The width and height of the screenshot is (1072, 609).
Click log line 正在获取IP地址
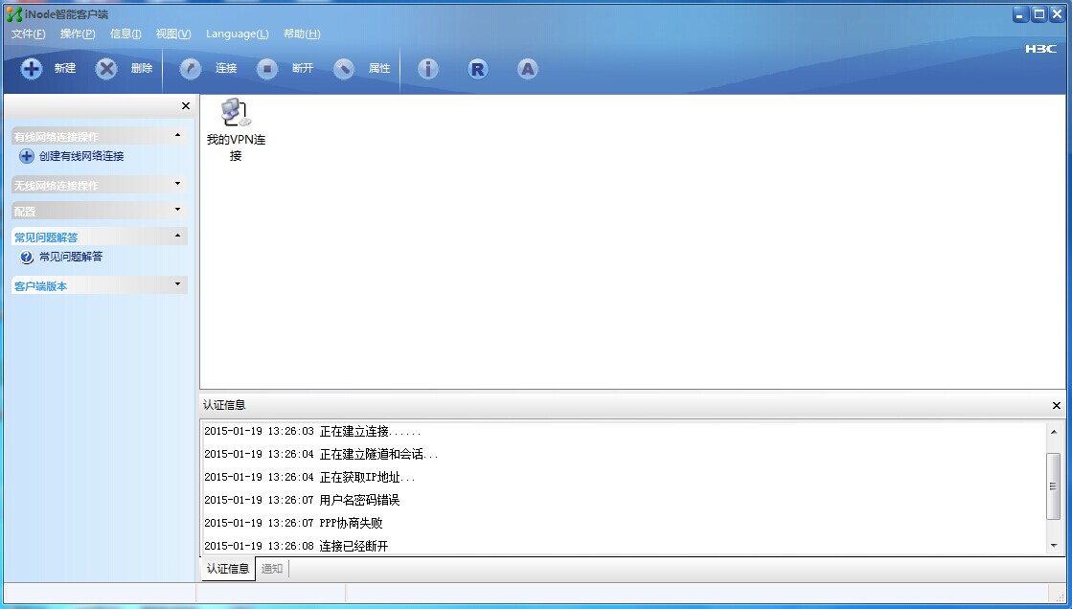[309, 478]
